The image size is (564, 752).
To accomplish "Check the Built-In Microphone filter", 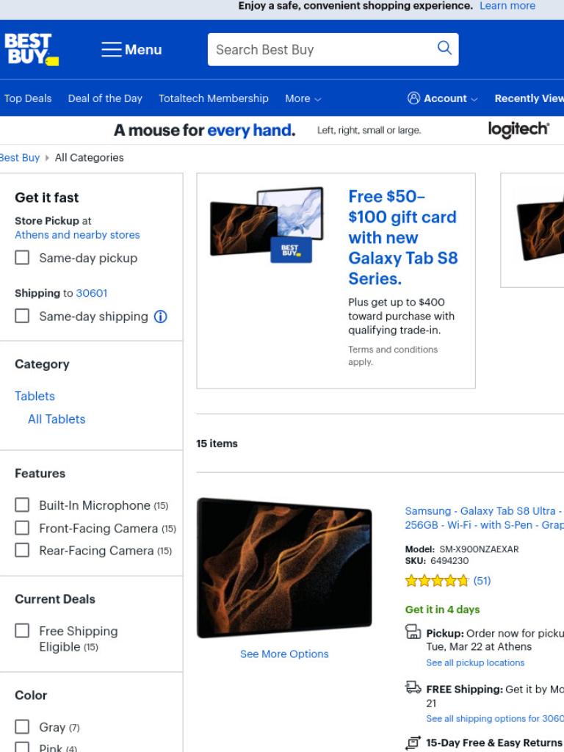I will (22, 505).
